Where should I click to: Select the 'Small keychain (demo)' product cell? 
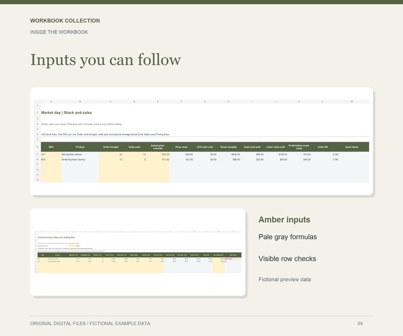[x=80, y=160]
